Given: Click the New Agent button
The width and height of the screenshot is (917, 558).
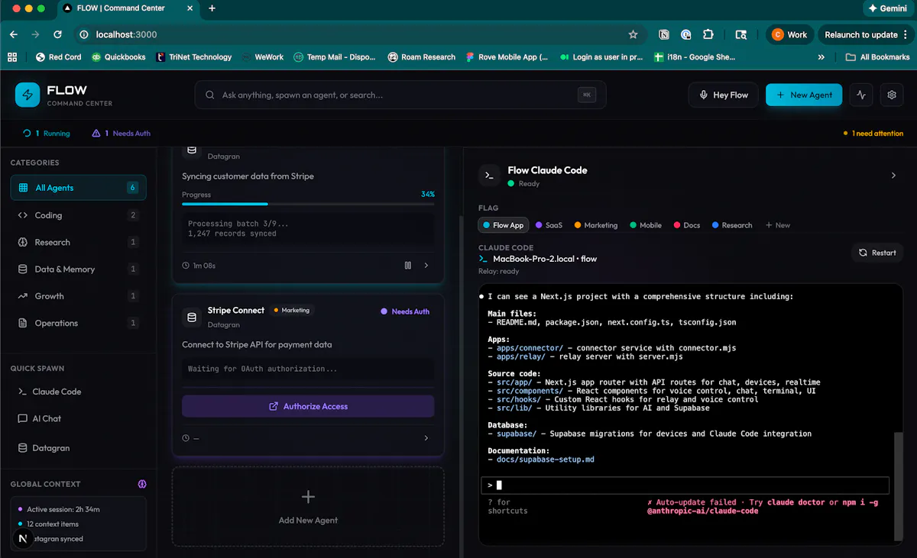Looking at the screenshot, I should [x=804, y=95].
